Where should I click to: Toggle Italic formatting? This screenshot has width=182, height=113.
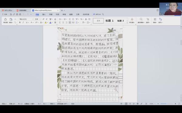click(x=23, y=23)
